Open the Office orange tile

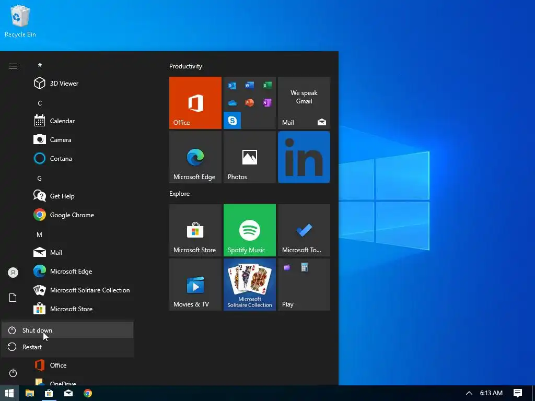[195, 103]
